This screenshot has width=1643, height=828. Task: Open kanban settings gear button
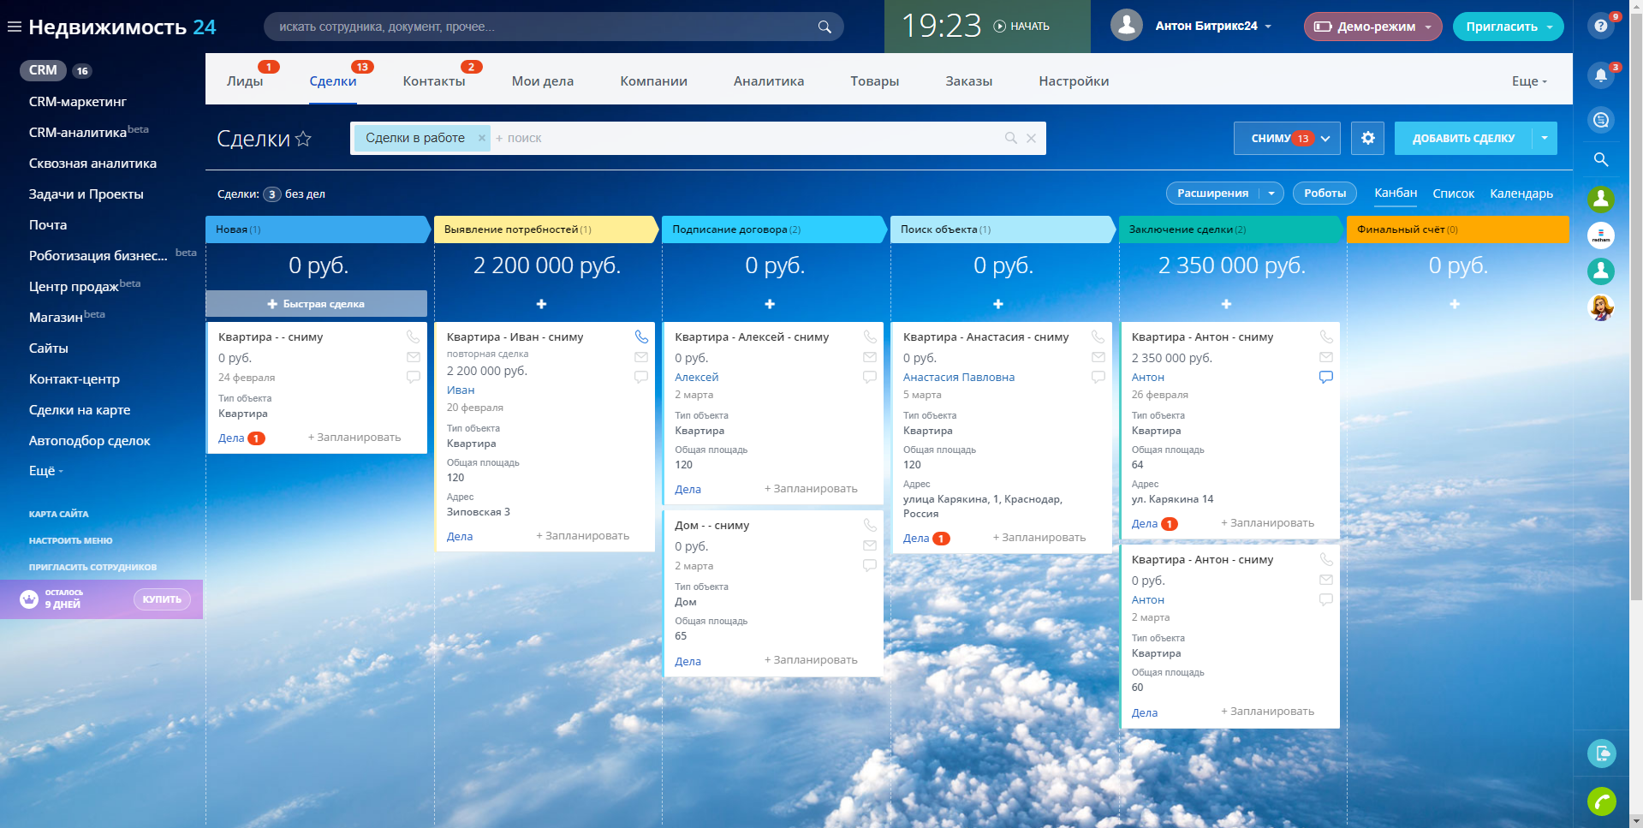[1367, 138]
